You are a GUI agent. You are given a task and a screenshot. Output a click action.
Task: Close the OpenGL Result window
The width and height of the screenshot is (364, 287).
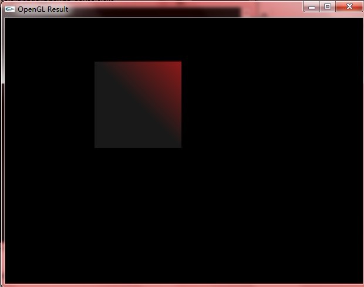349,6
